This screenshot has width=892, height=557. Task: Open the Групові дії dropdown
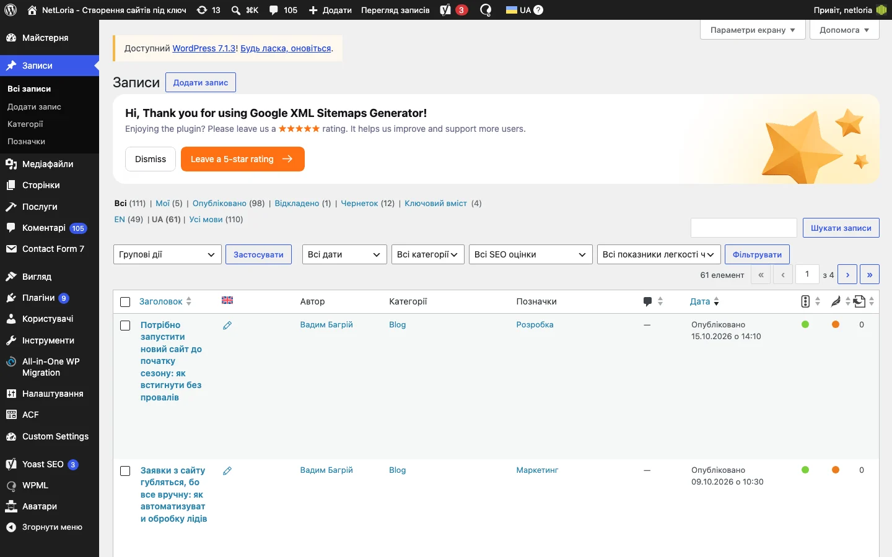167,254
